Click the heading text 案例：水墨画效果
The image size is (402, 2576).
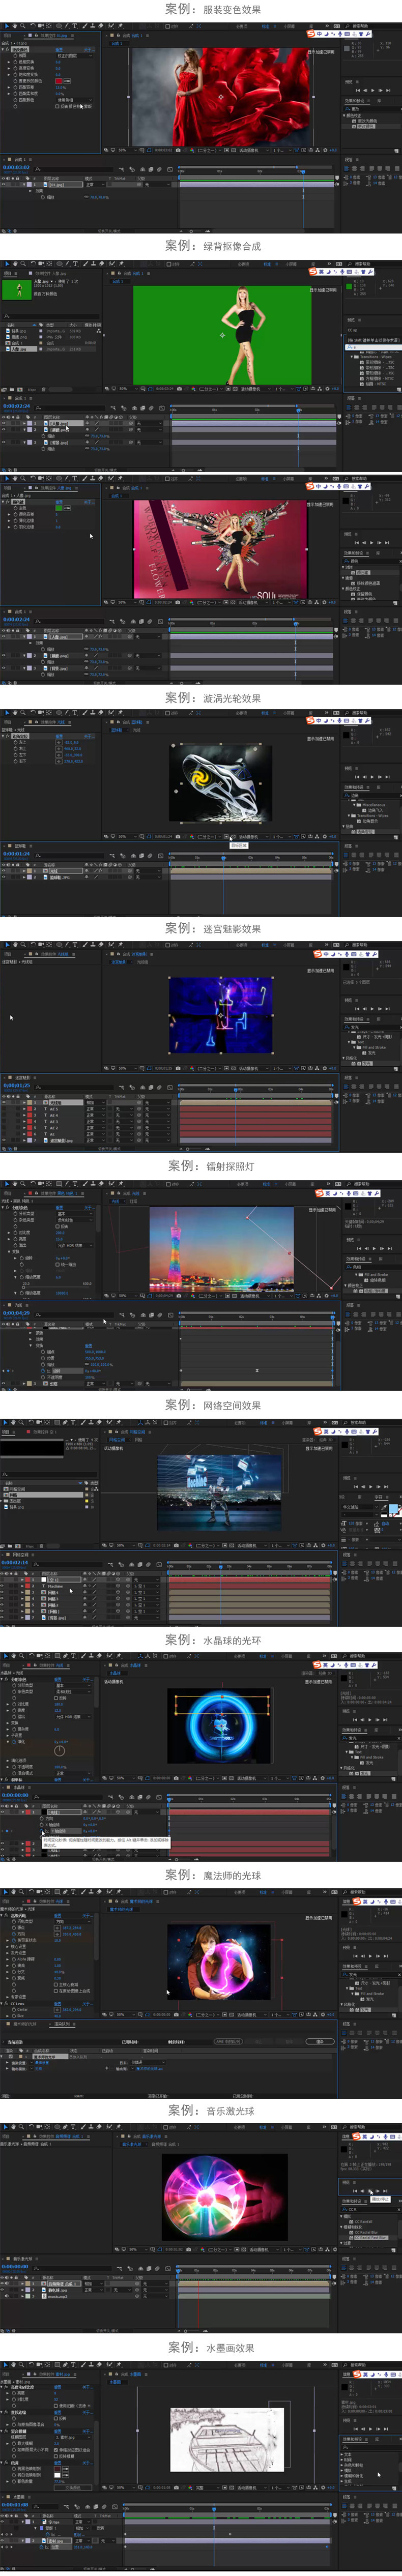click(x=211, y=2347)
